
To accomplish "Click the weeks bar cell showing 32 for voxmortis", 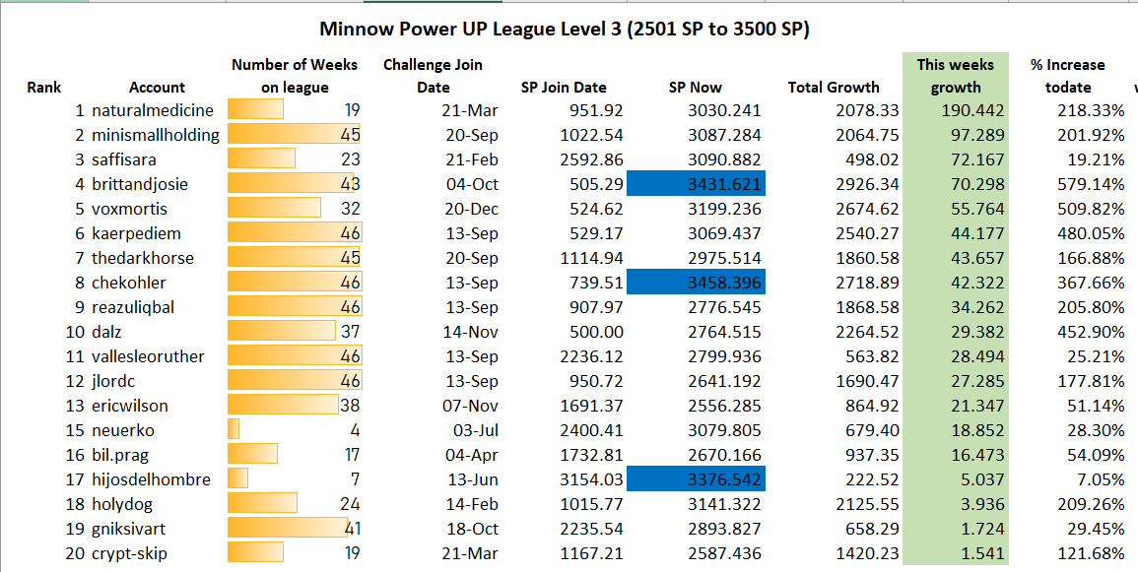I will click(295, 209).
